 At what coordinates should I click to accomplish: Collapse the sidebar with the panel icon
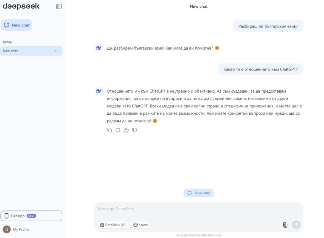pyautogui.click(x=59, y=7)
